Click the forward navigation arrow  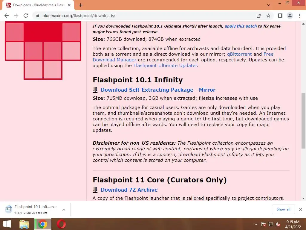click(x=16, y=16)
